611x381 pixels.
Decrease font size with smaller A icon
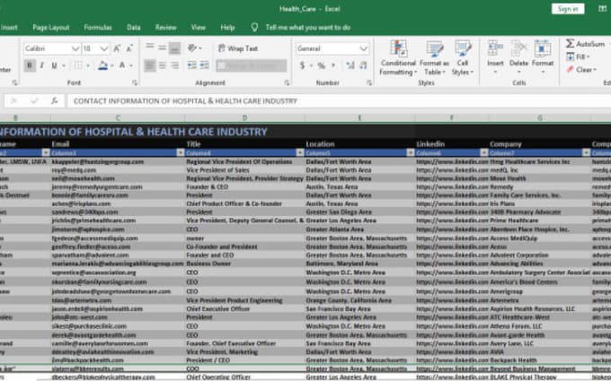(x=129, y=48)
